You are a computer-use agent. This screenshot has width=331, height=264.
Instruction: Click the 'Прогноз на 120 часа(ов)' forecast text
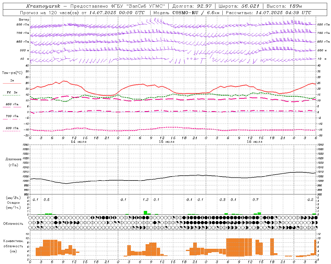[x=50, y=13]
